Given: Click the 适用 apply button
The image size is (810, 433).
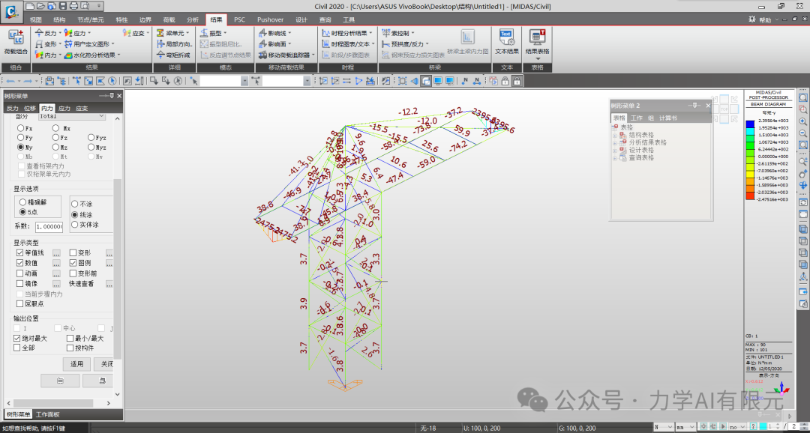Looking at the screenshot, I should (x=77, y=364).
